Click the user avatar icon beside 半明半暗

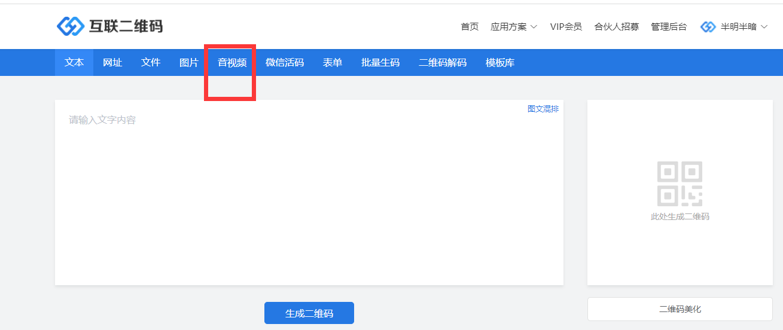point(708,27)
